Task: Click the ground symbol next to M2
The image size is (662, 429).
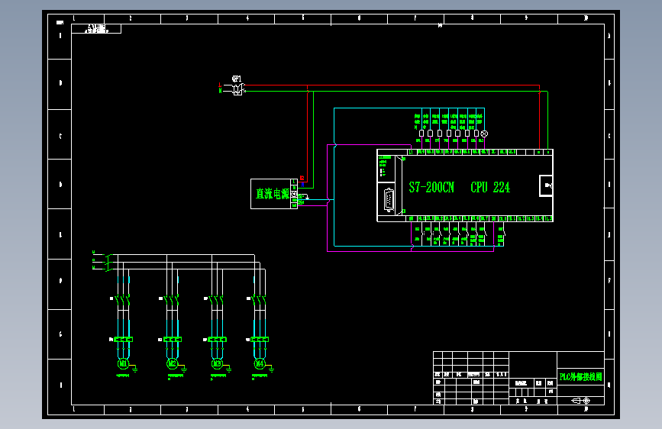Action: (x=184, y=369)
